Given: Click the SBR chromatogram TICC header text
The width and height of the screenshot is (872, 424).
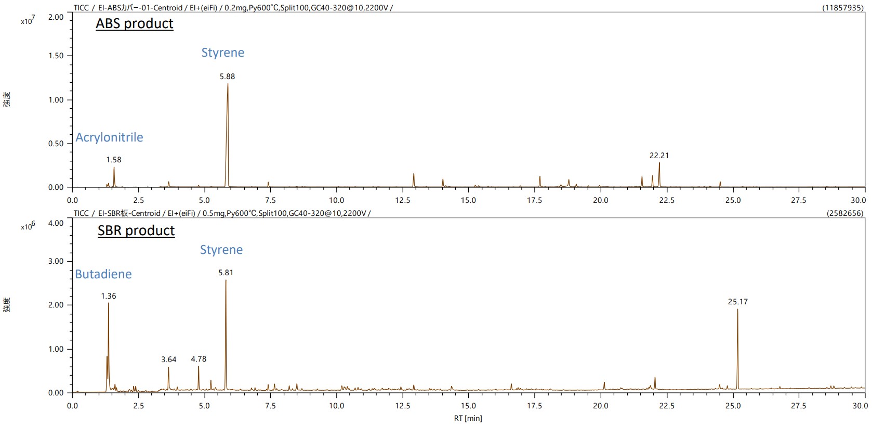Looking at the screenshot, I should [222, 213].
